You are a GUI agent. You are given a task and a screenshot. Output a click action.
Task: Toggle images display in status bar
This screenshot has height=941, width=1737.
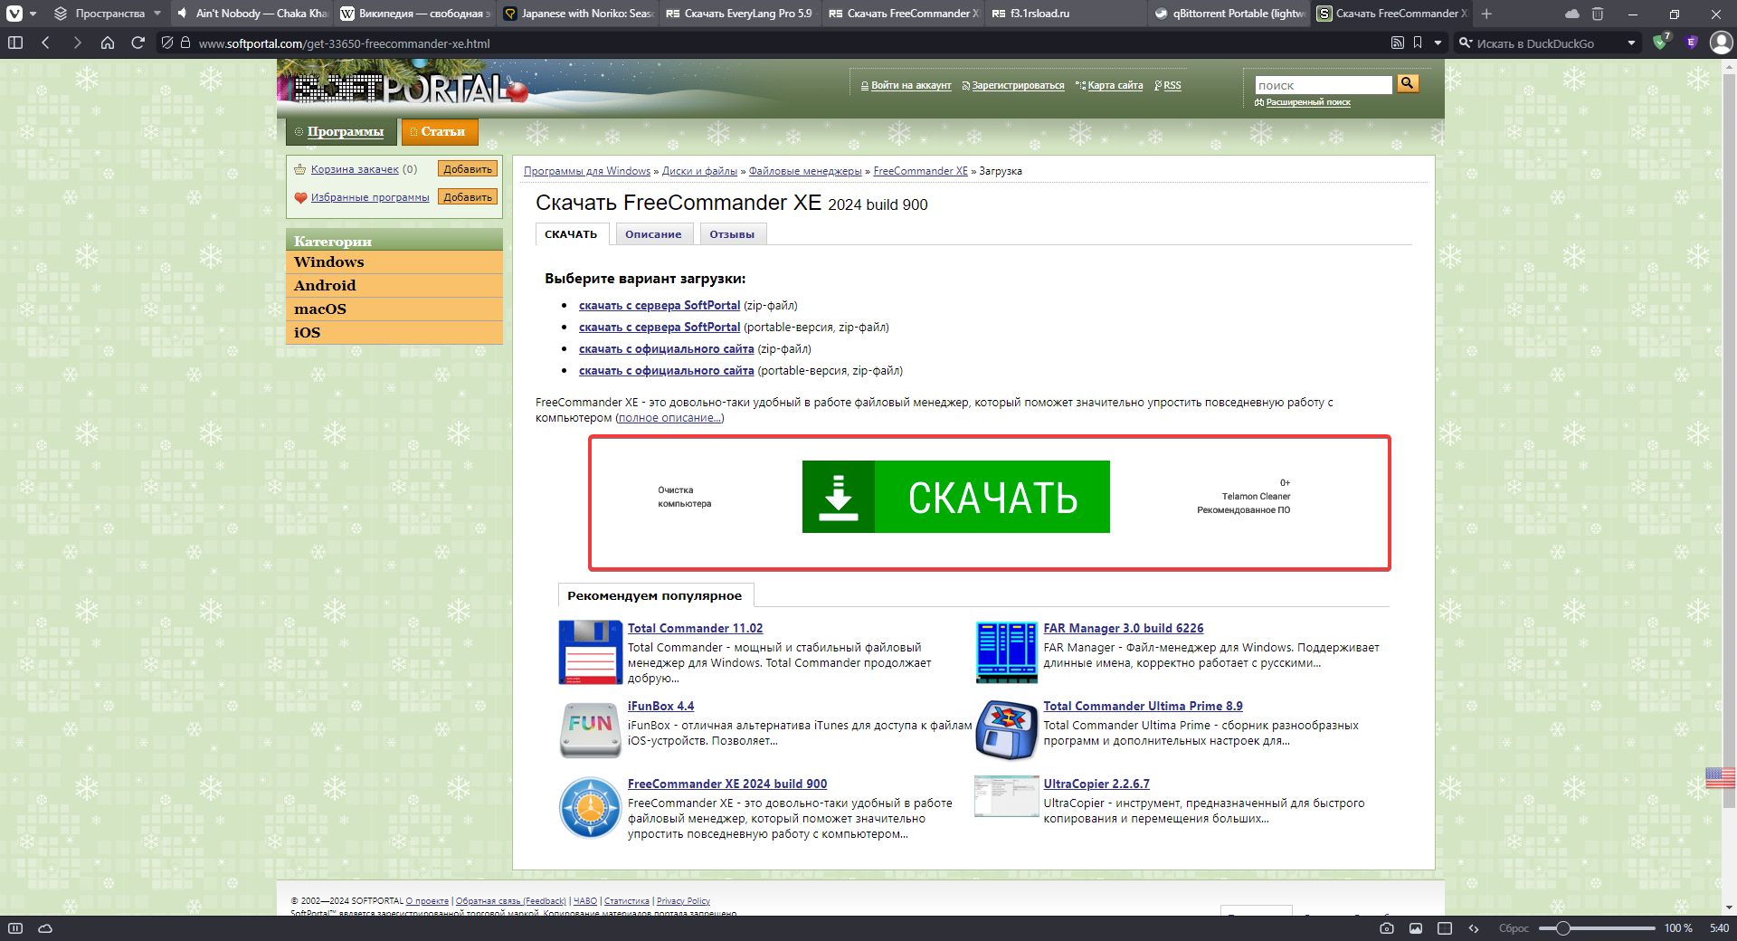click(x=1416, y=928)
